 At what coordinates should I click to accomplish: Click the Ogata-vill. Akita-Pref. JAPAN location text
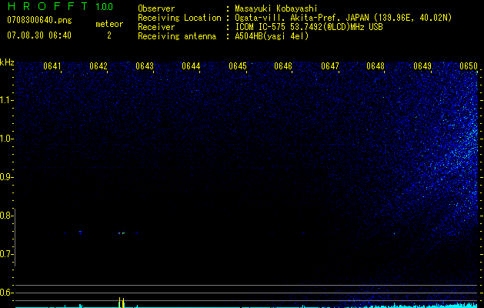click(x=343, y=18)
